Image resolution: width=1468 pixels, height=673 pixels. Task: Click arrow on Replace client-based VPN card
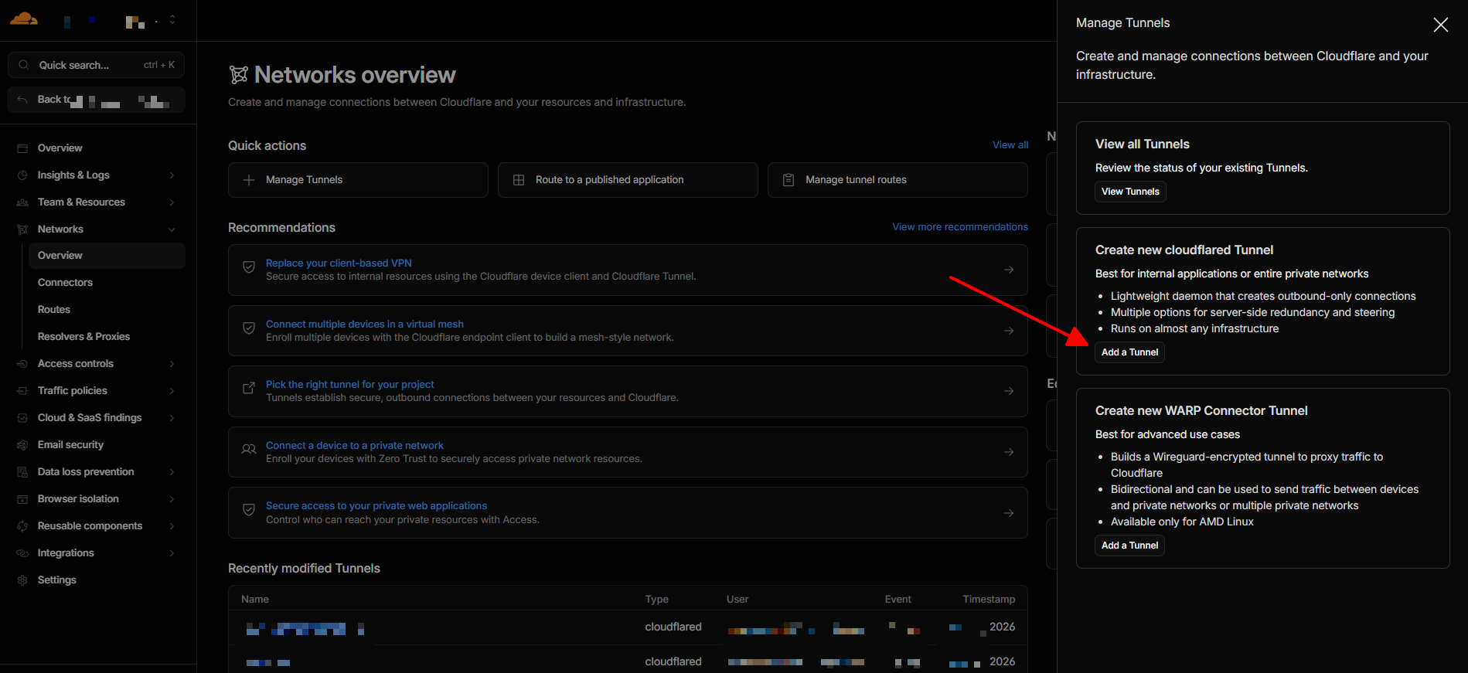click(x=1009, y=270)
